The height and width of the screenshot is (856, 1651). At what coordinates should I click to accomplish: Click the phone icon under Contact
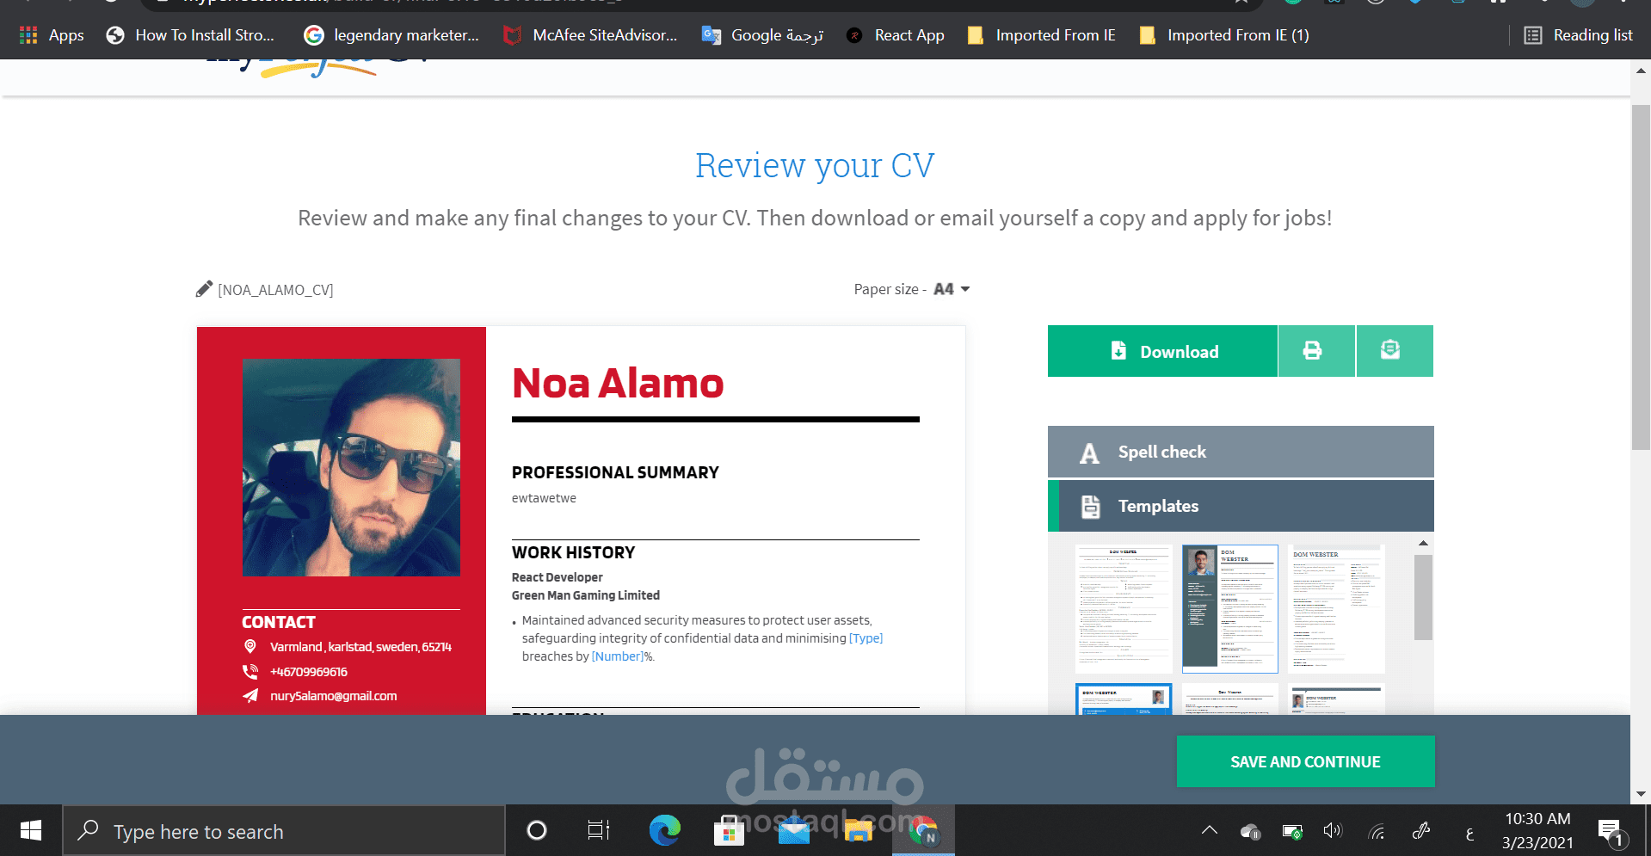coord(250,671)
